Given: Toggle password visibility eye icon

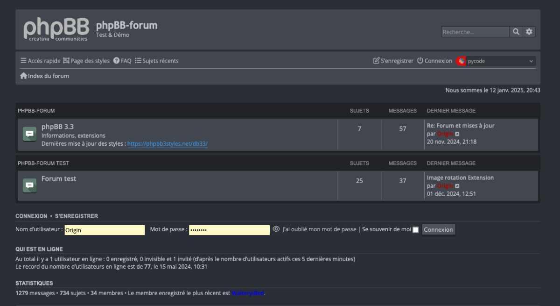Looking at the screenshot, I should pyautogui.click(x=276, y=229).
